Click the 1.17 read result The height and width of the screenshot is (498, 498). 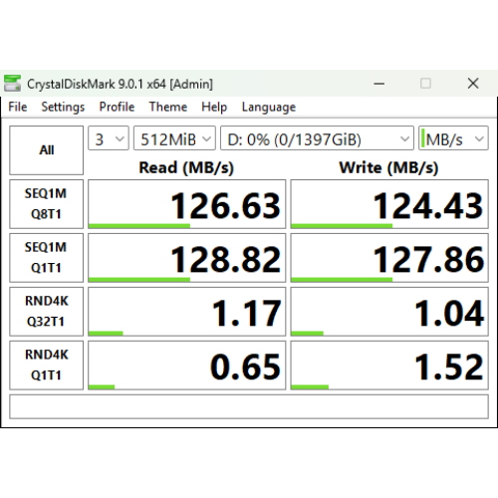tap(187, 312)
